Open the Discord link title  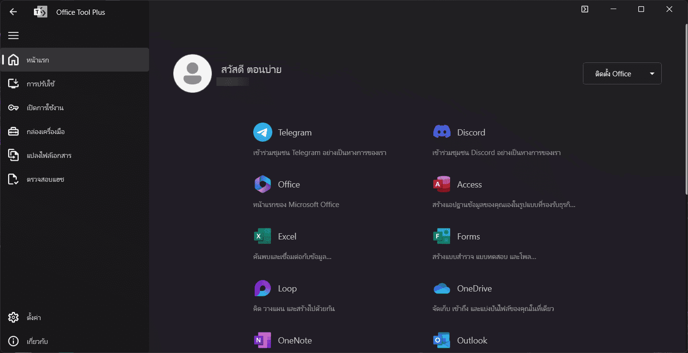[471, 133]
